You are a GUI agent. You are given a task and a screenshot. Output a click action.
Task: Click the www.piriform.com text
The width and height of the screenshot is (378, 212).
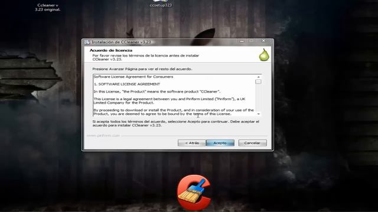tap(103, 135)
